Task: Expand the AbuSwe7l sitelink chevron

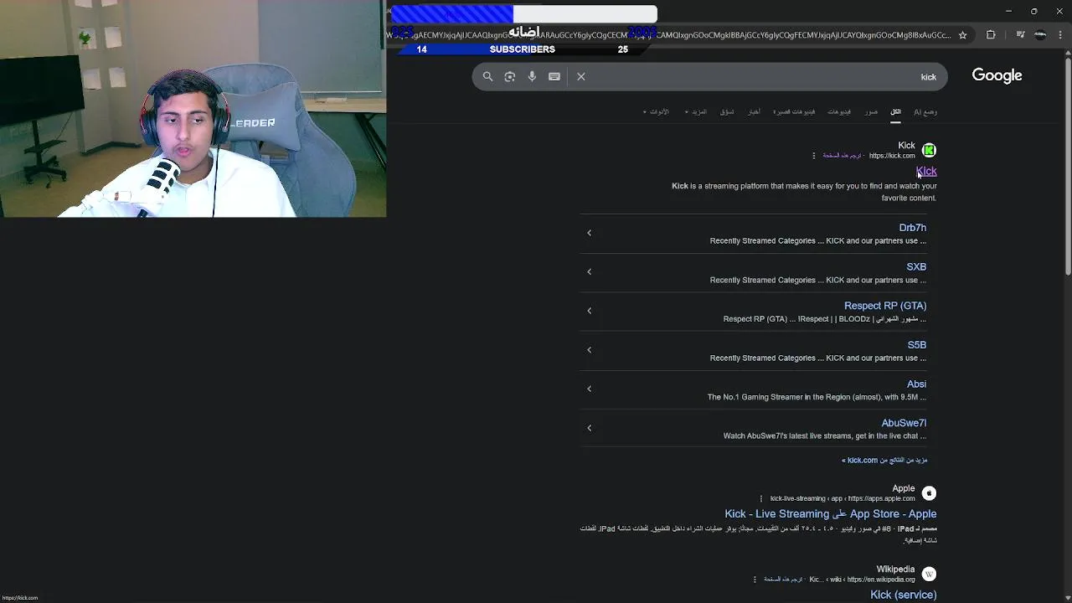Action: [589, 428]
